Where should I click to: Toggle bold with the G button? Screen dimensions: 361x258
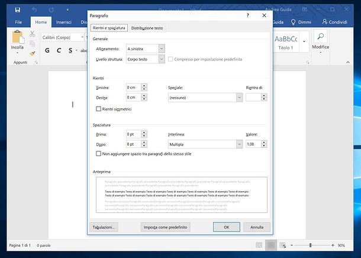point(47,50)
